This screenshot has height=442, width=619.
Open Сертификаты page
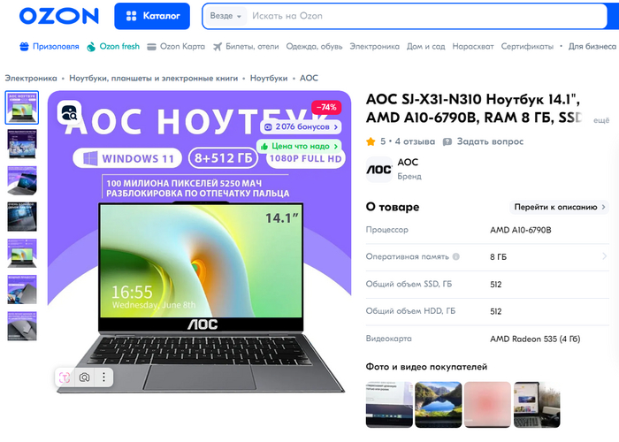527,47
